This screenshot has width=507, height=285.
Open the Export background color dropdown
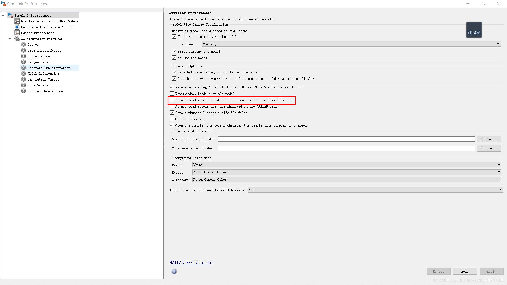pos(347,172)
